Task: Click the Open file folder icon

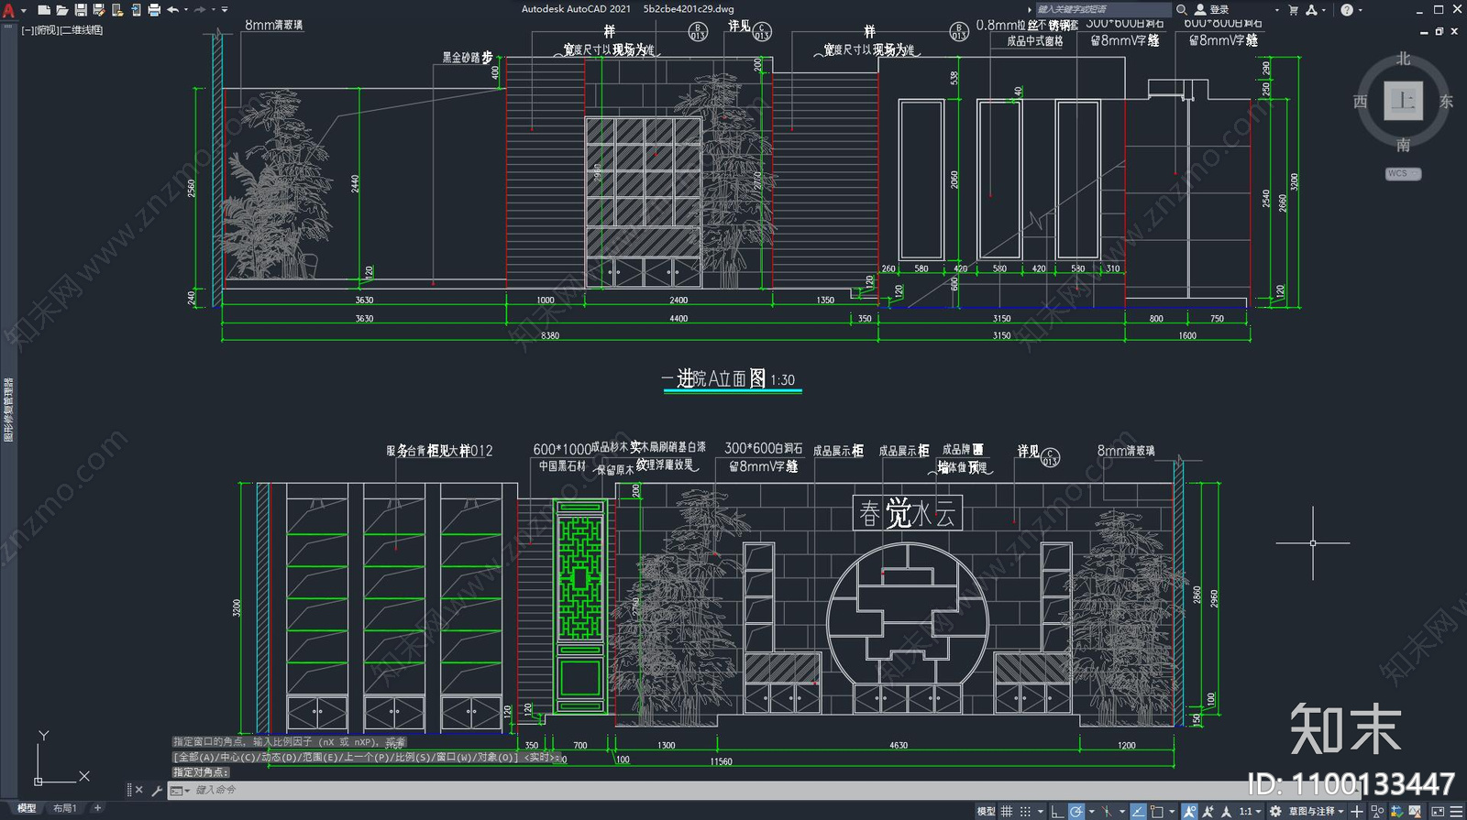Action: [61, 10]
